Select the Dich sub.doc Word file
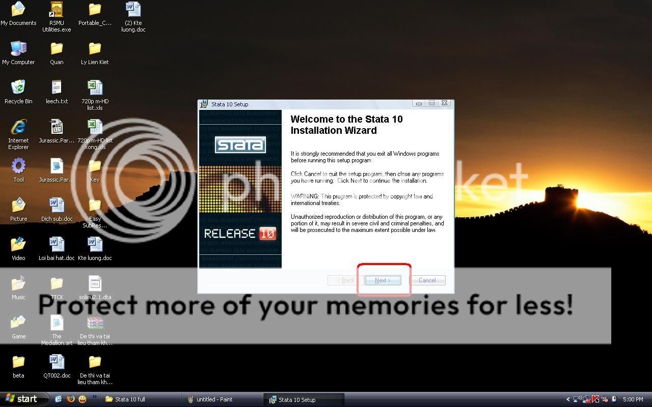Viewport: 652px width, 407px height. pyautogui.click(x=57, y=210)
